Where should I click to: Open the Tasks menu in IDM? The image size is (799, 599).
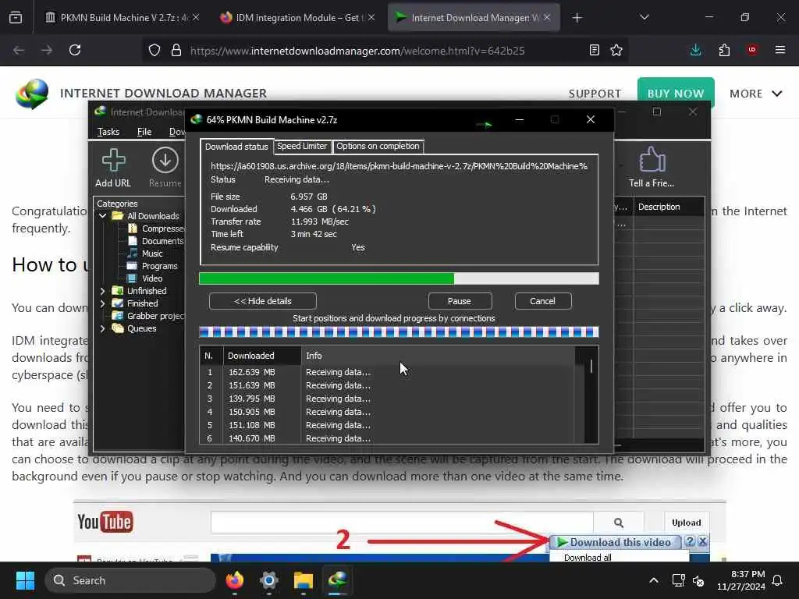[108, 132]
